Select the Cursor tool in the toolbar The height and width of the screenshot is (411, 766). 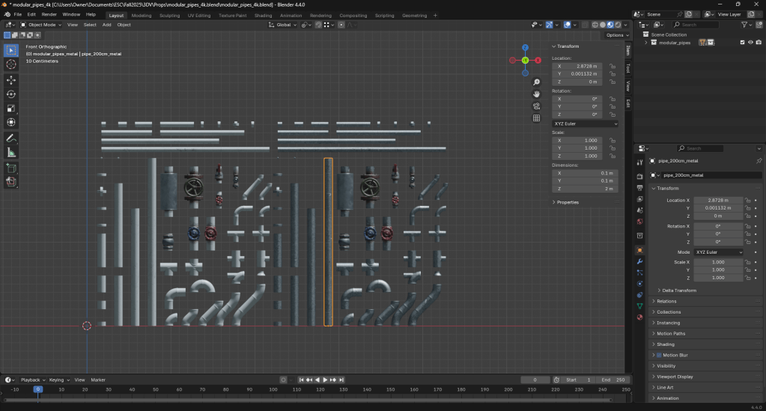11,65
